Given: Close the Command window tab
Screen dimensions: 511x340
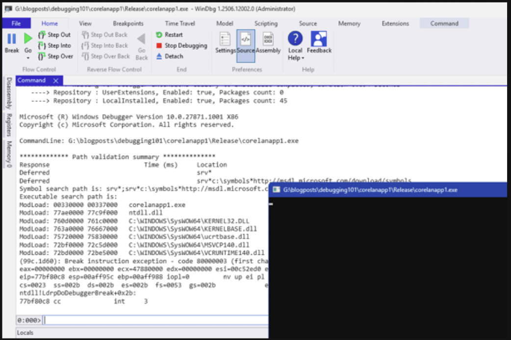Looking at the screenshot, I should 56,80.
